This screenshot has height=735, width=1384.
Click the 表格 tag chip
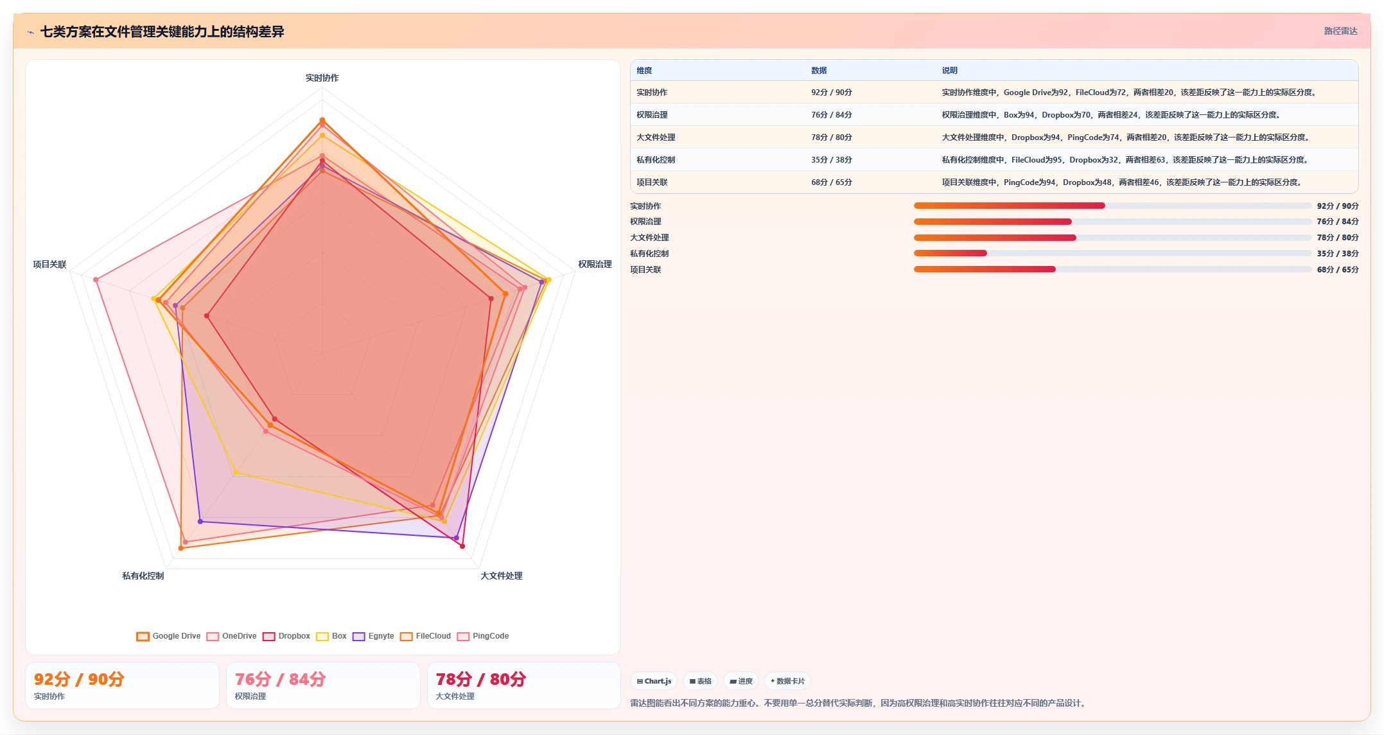point(700,681)
